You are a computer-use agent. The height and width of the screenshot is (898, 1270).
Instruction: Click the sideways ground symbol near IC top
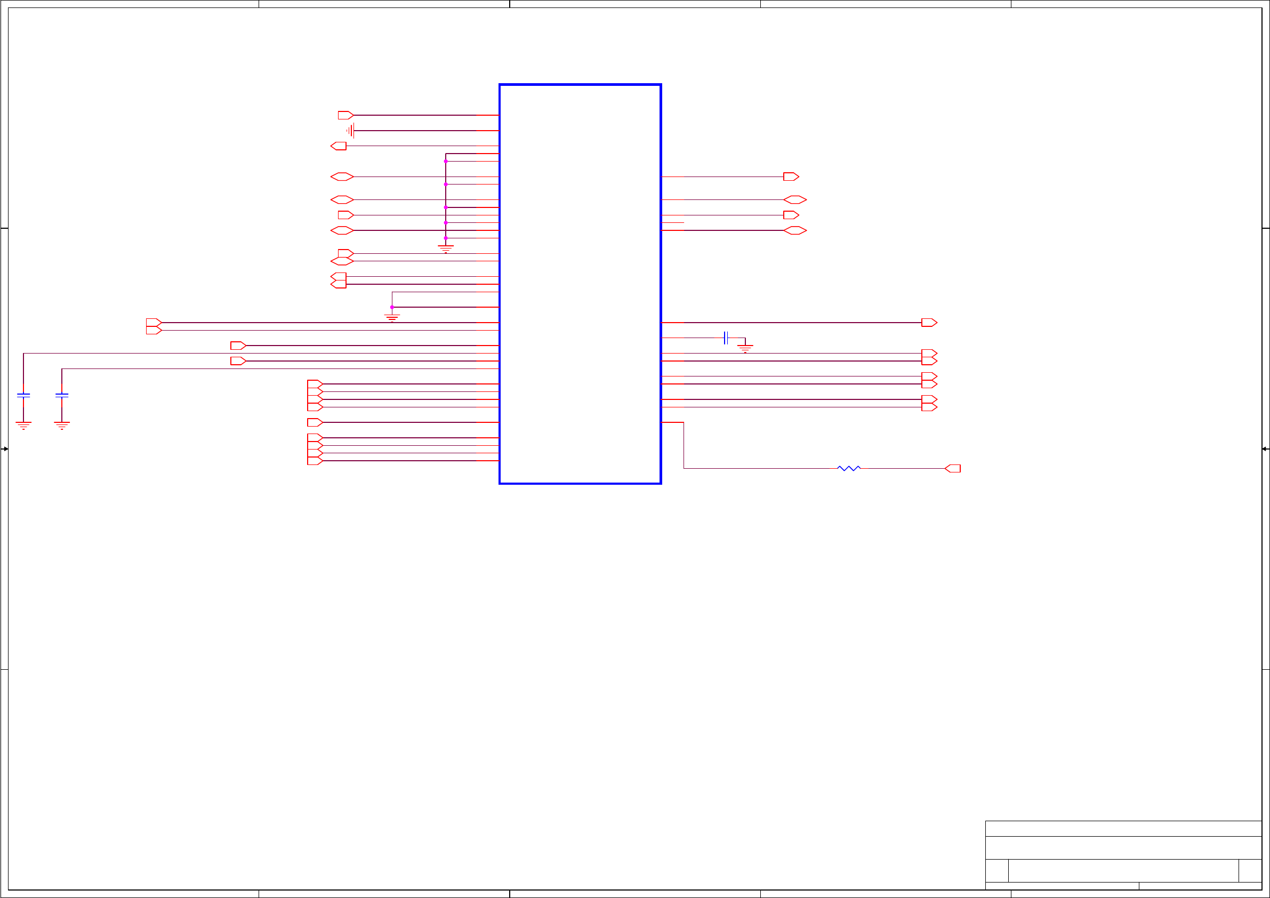pyautogui.click(x=350, y=131)
